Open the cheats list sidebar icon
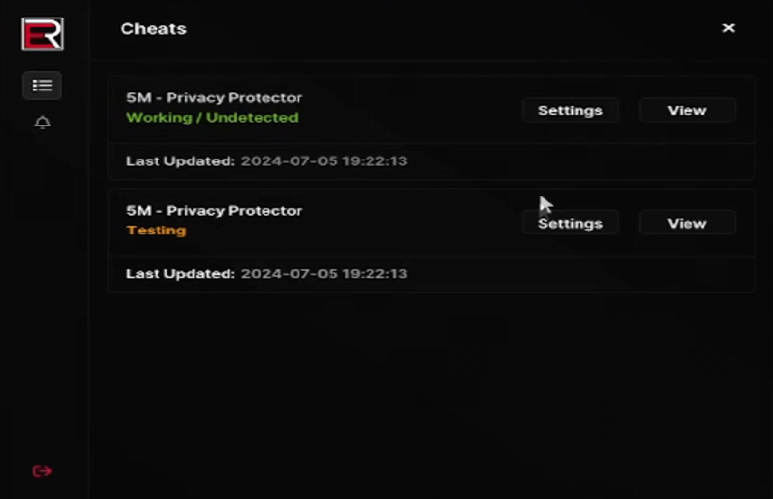This screenshot has height=499, width=773. pos(42,86)
